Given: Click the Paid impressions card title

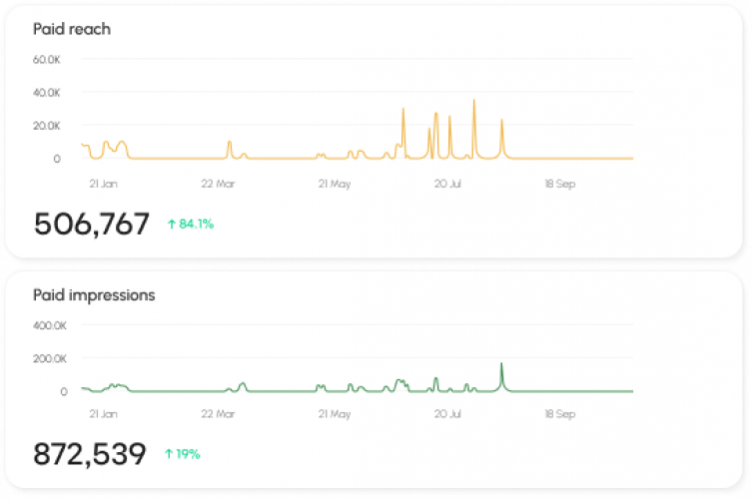Looking at the screenshot, I should tap(94, 295).
